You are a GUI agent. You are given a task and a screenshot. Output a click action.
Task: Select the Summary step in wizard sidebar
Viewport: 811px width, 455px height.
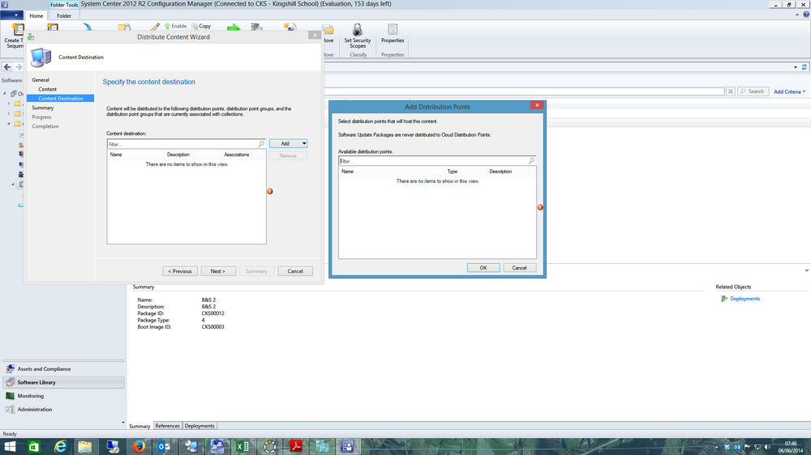[43, 108]
